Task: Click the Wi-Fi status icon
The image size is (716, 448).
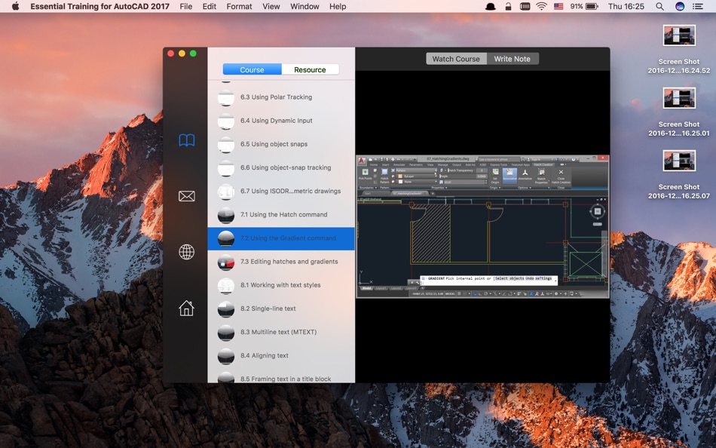Action: pyautogui.click(x=542, y=6)
